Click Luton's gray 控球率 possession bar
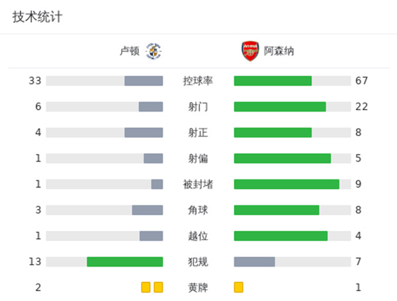 point(144,81)
